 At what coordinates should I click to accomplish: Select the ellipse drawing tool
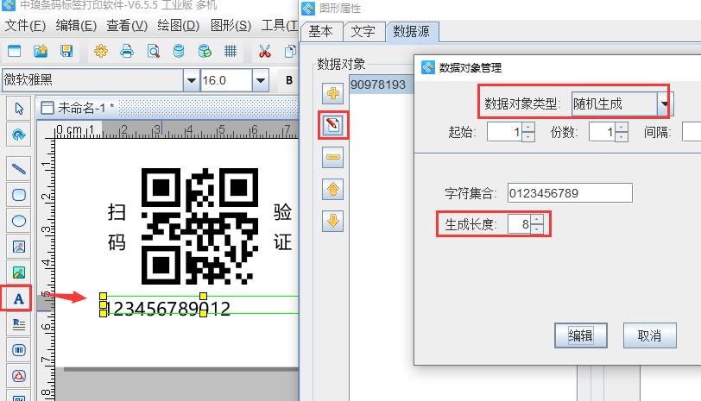18,220
